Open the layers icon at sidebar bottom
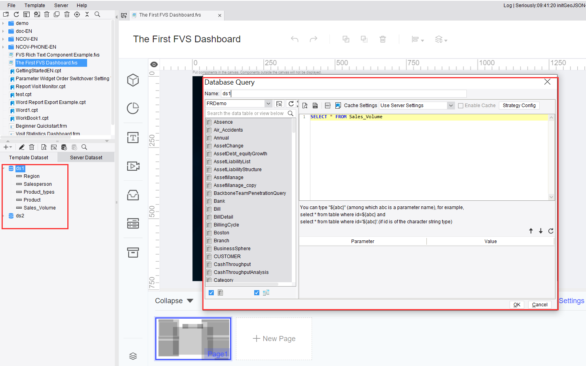 133,356
